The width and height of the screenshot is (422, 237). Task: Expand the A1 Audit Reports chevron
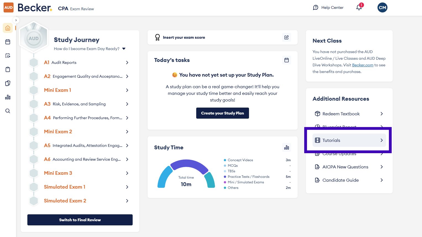(x=127, y=62)
